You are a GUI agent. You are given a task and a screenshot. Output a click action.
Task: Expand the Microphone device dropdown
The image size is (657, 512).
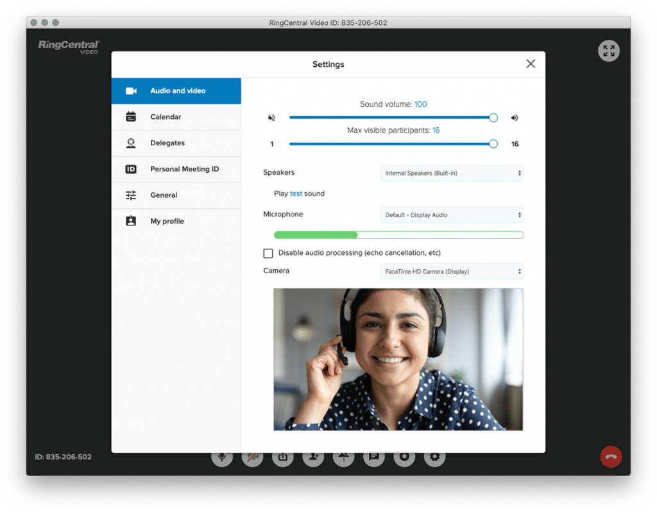452,215
